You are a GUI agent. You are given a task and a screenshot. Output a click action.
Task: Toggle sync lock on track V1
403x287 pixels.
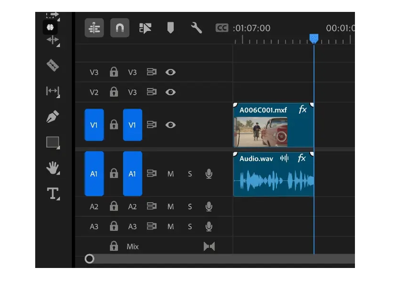tap(152, 125)
